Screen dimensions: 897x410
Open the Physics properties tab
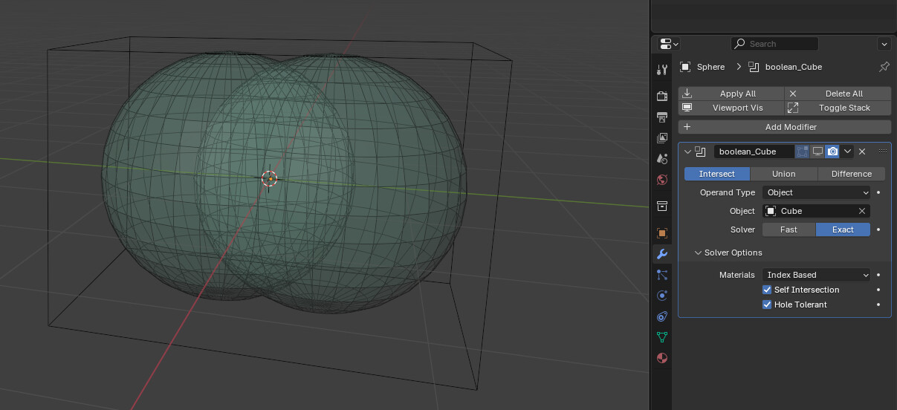(x=661, y=296)
